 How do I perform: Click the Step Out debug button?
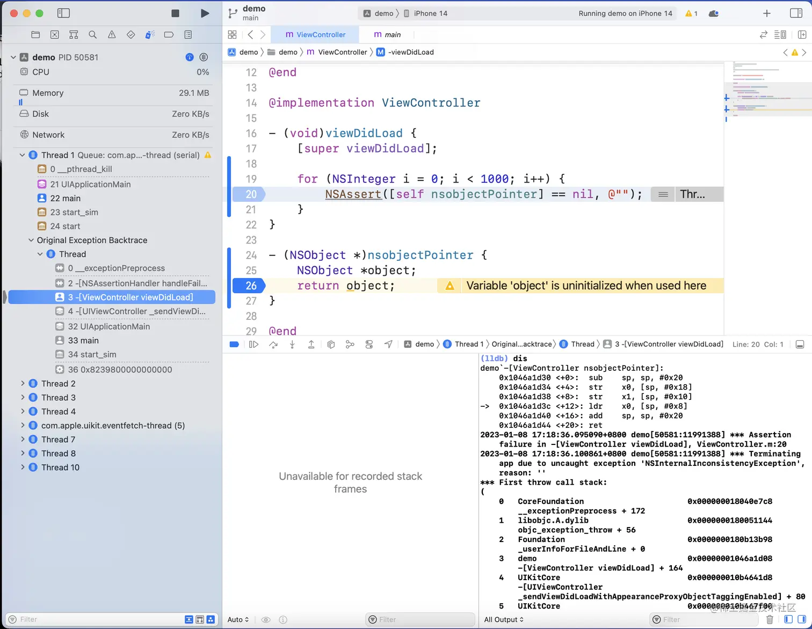pos(311,345)
